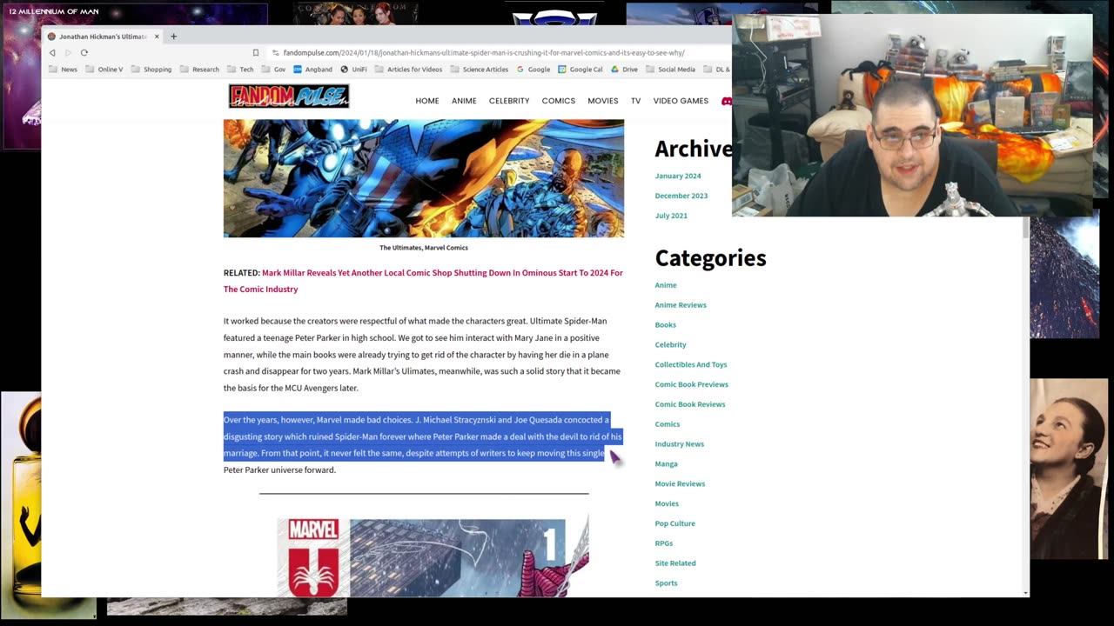Open the Comic Book Previews category link
This screenshot has height=626, width=1114.
click(692, 384)
